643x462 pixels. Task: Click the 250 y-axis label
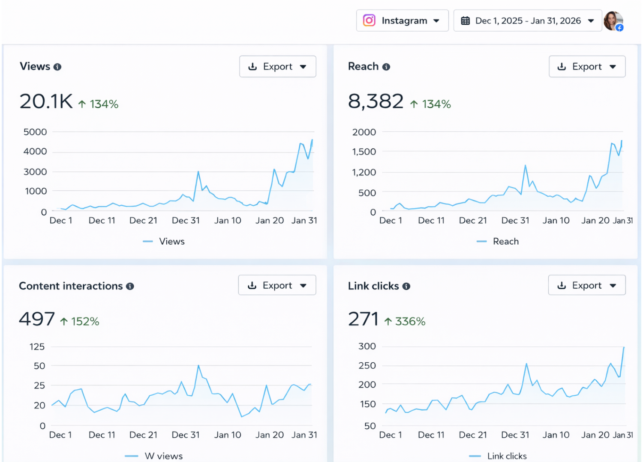(367, 365)
